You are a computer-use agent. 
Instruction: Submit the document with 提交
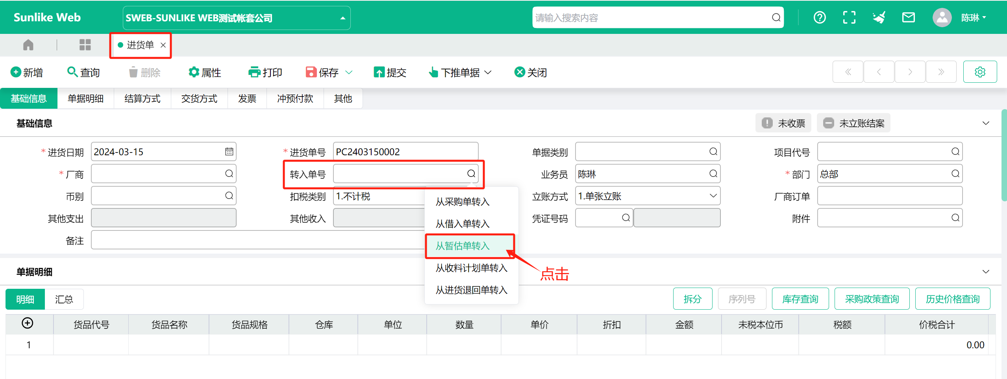390,72
